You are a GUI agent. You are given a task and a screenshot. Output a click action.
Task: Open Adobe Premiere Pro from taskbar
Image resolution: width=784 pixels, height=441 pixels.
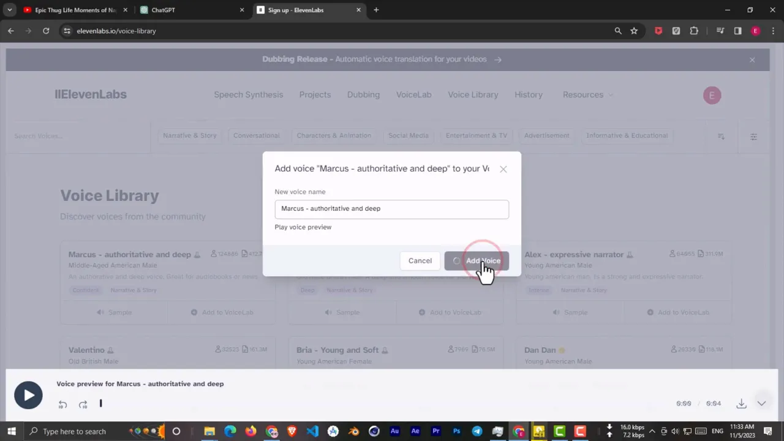[435, 432]
